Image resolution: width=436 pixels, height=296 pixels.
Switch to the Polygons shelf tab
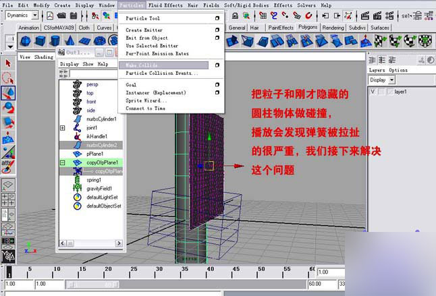pos(308,27)
